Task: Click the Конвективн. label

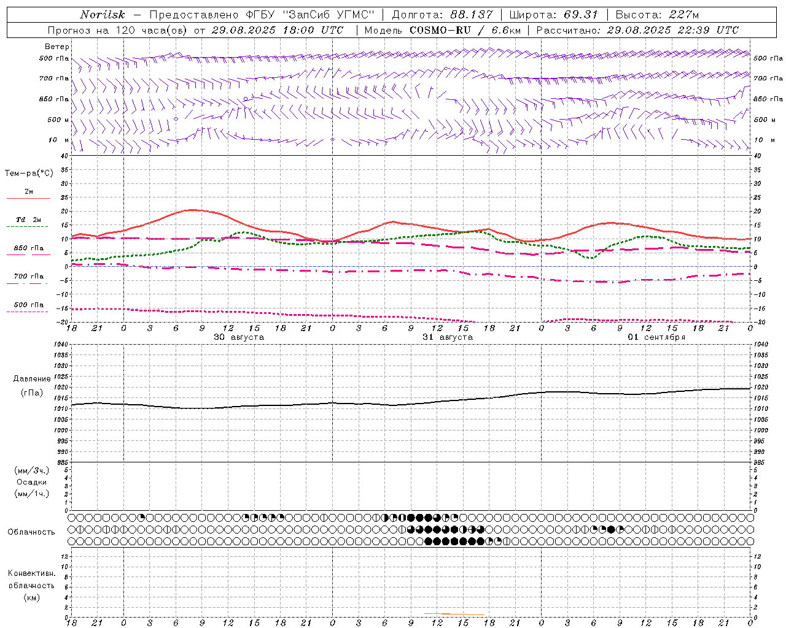Action: (x=32, y=573)
